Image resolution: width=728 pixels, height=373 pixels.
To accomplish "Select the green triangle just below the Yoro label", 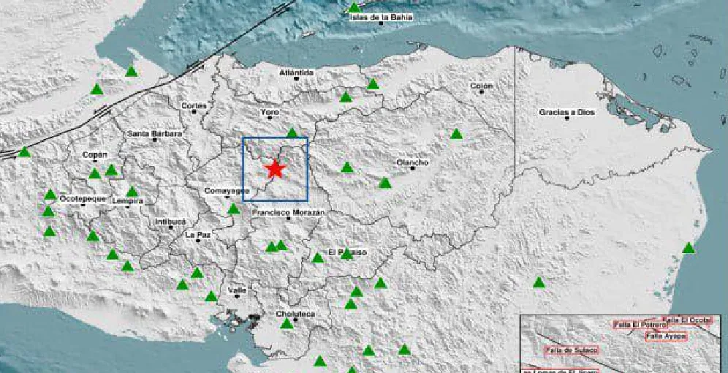I will (x=292, y=133).
